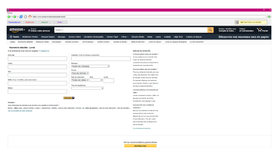Open the back button history dropdown arrow
This screenshot has width=278, height=156.
click(x=12, y=17)
